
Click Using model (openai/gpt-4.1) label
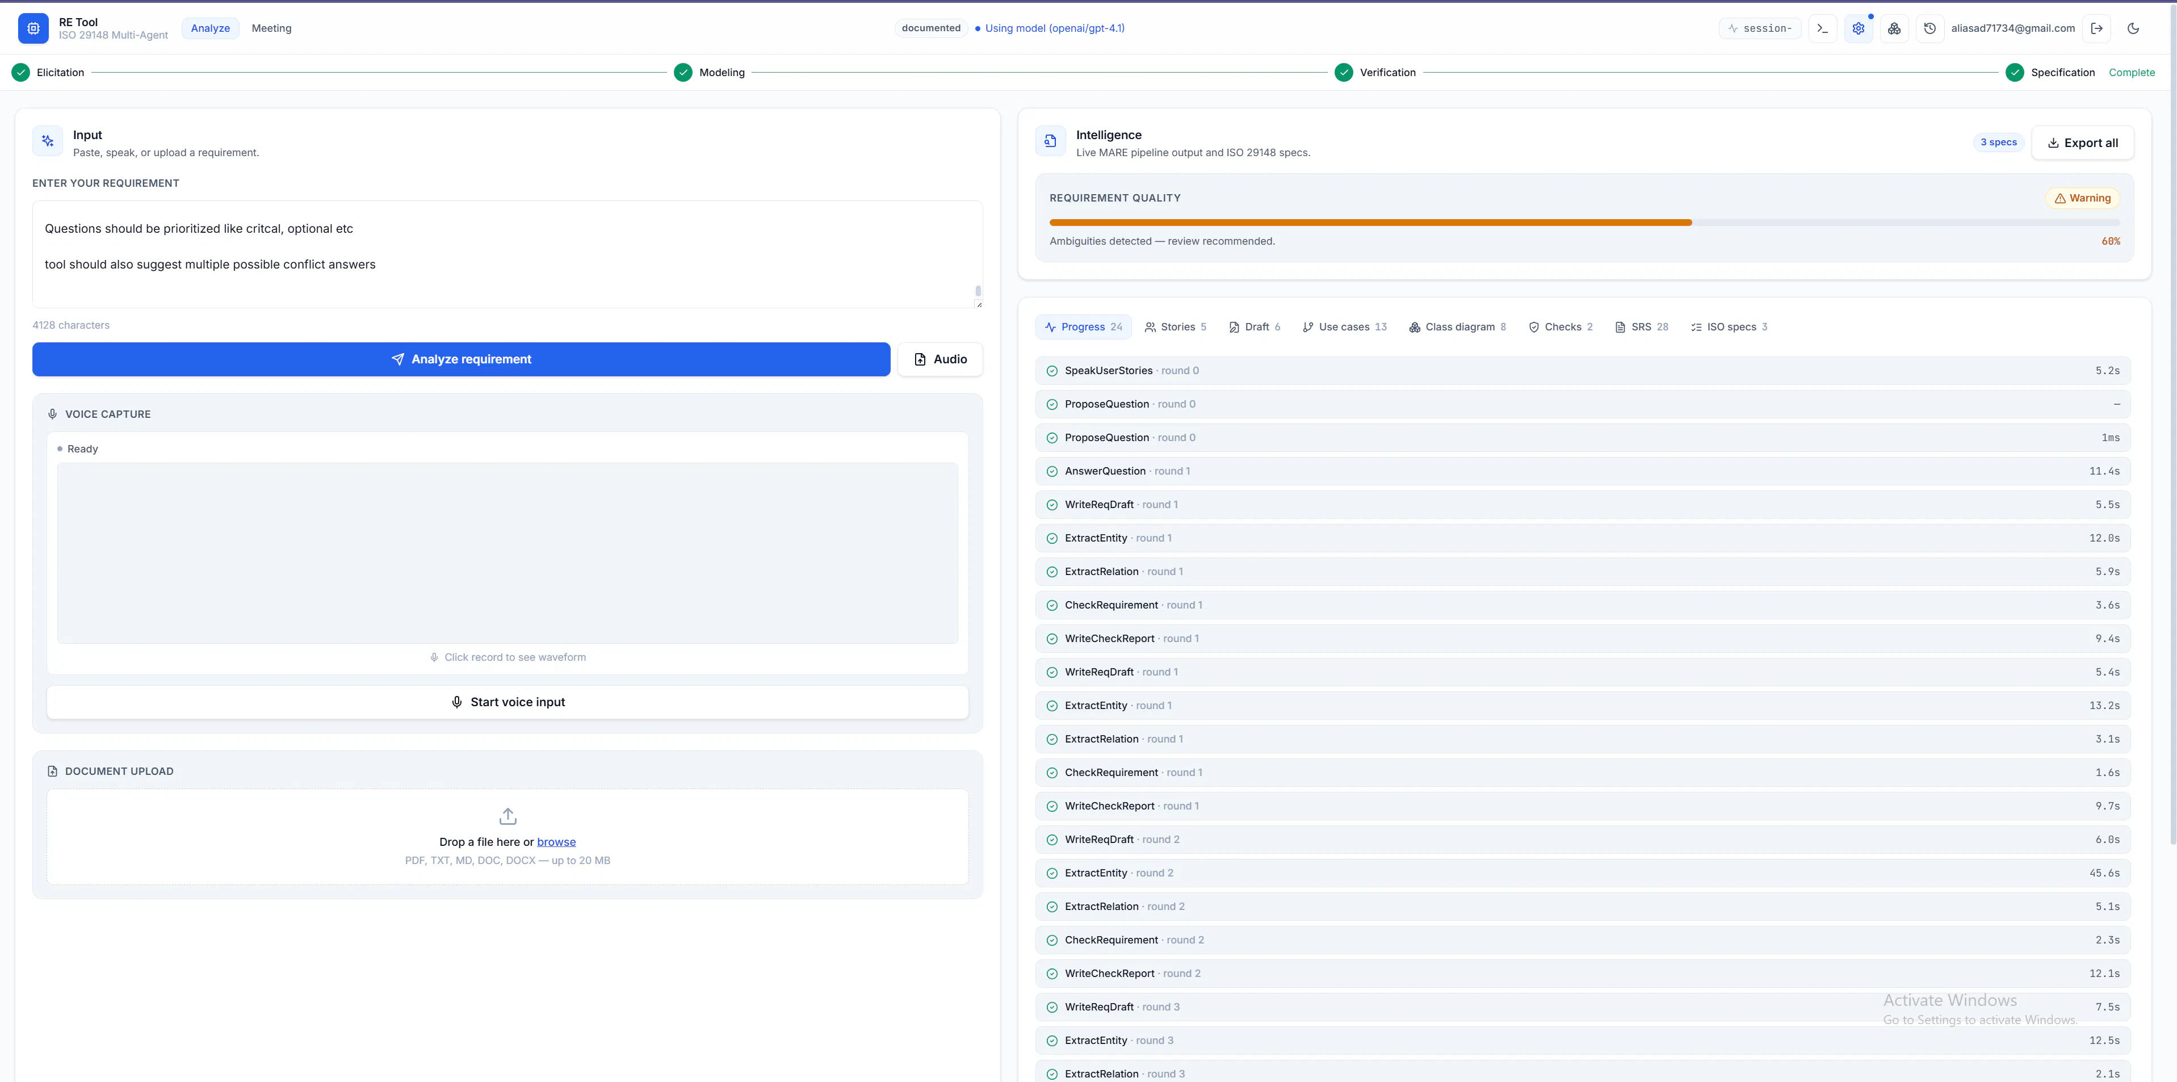1055,28
